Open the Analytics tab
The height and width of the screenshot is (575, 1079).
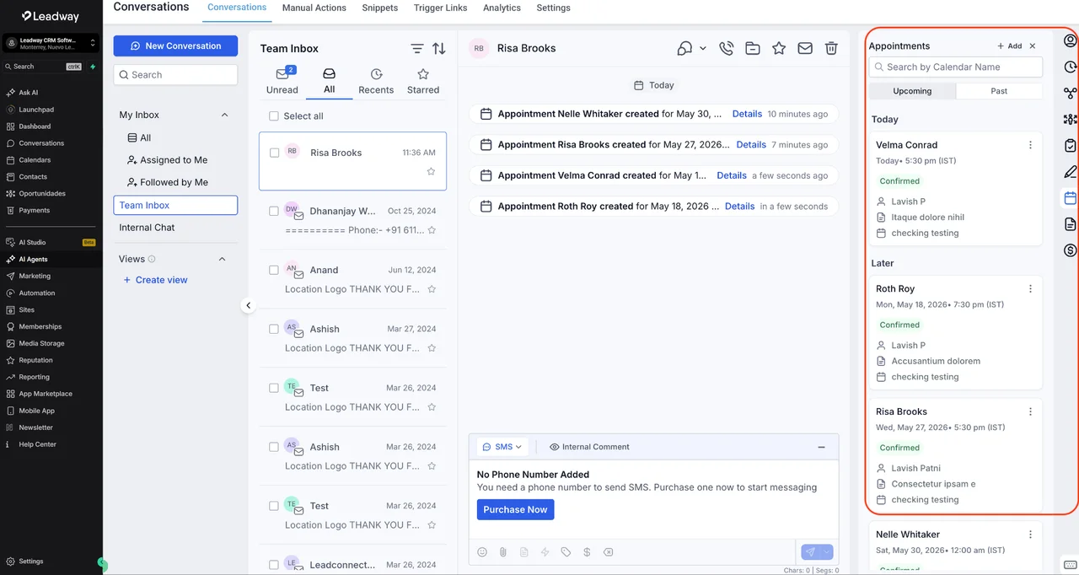click(x=502, y=8)
